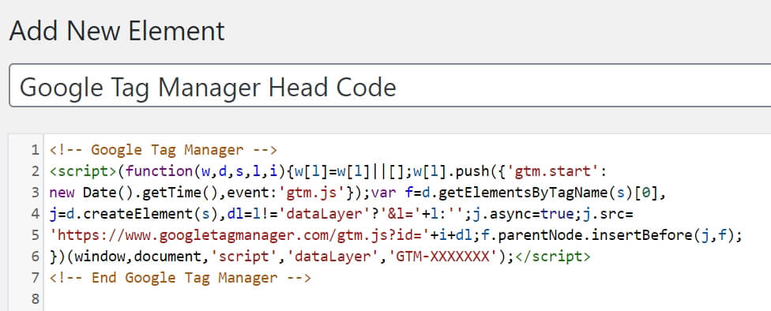Click 'new Date().getTime()' on line 3
This screenshot has height=311, width=771.
coord(134,193)
